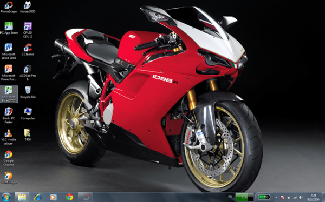Launch VLC media player shortcut

9,137
